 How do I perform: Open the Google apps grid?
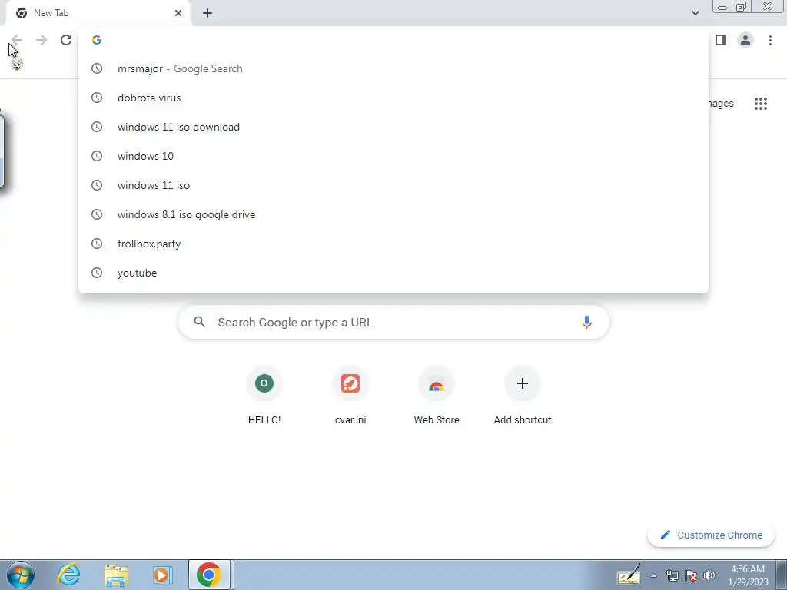[761, 104]
